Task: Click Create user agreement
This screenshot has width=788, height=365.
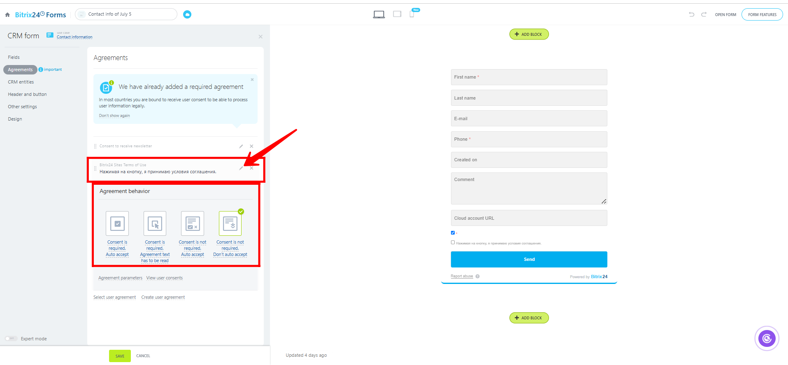Action: 163,297
